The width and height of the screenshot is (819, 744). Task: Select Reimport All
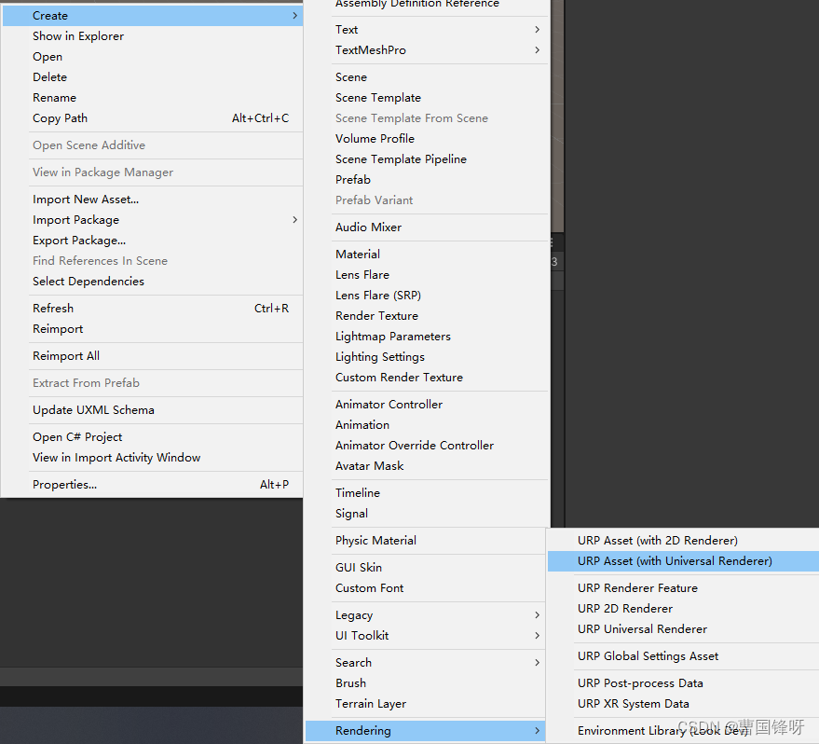[x=153, y=356]
